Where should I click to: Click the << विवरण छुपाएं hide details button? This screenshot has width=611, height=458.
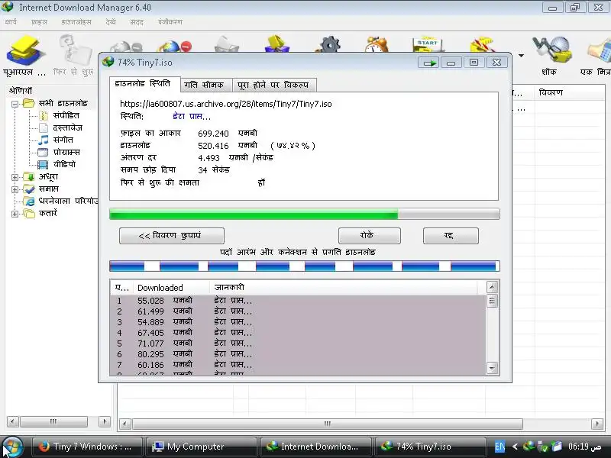click(x=171, y=236)
